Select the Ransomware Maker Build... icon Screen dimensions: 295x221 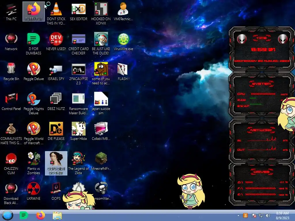(78, 103)
